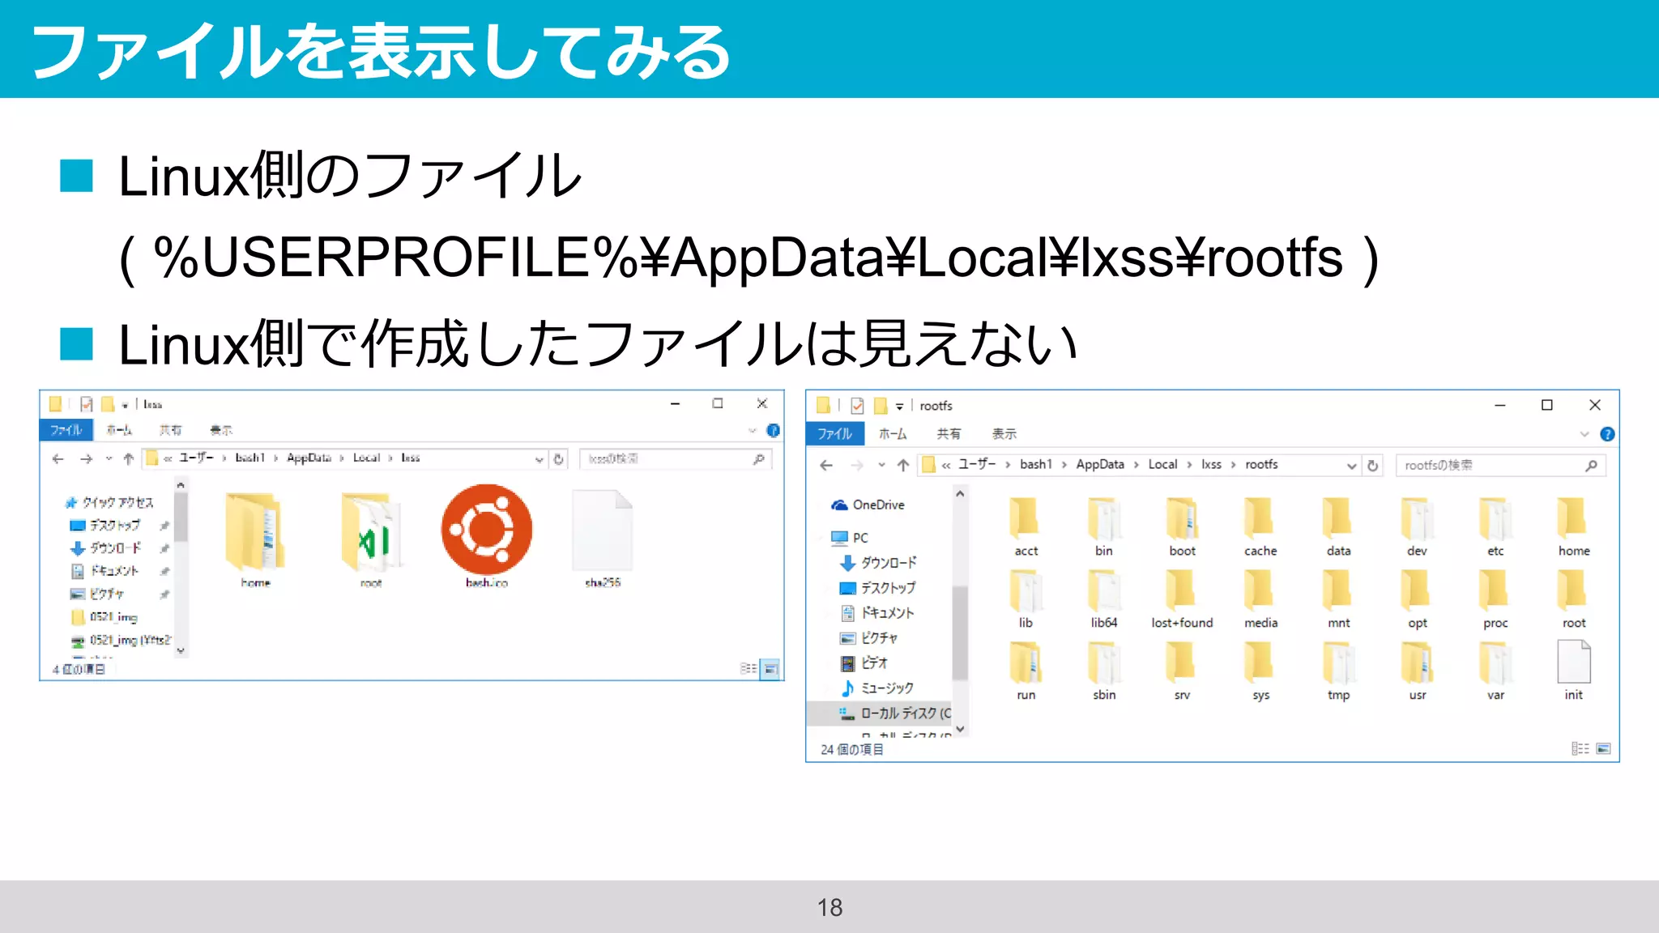Expand the rootfs address bar history dropdown
Screen dimensions: 1659x933
click(1351, 466)
